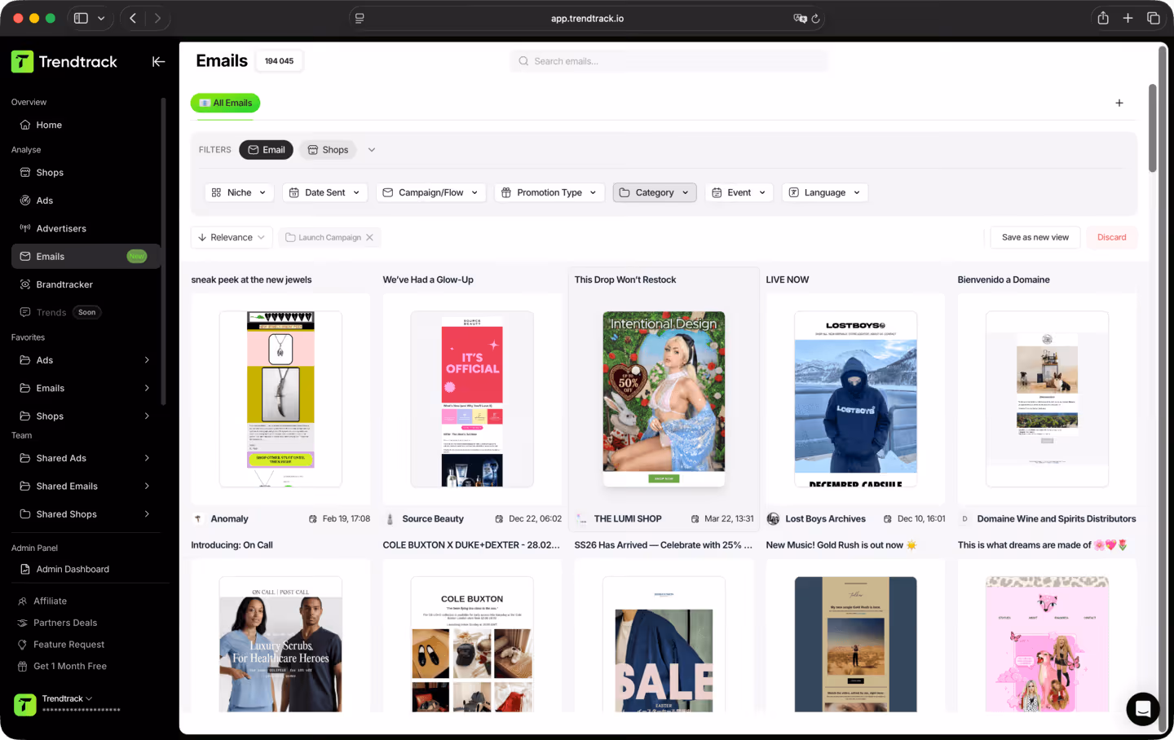Toggle the Shops filter pill
Screen dimensions: 1174x740
tap(329, 150)
